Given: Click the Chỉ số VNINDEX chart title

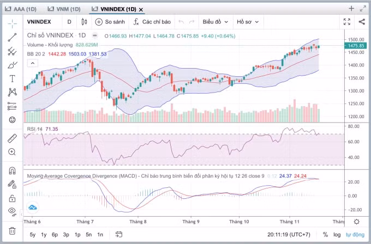Looking at the screenshot, I should pos(50,35).
